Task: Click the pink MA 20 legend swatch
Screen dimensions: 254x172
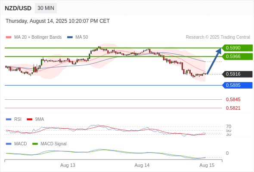Action: coord(9,37)
